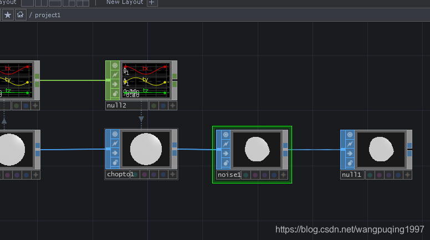
Task: Toggle the lock flag on noise1
Action: coord(226,163)
